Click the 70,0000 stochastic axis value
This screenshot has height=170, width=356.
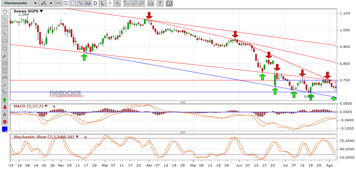click(x=346, y=141)
